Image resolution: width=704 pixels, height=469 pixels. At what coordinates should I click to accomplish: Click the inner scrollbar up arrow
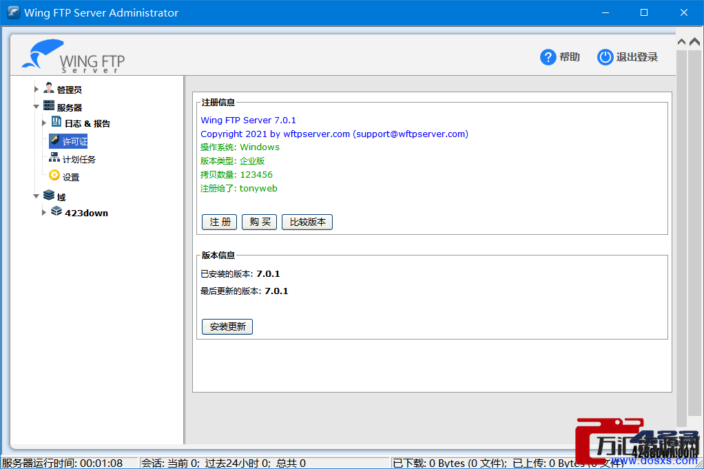tap(681, 42)
